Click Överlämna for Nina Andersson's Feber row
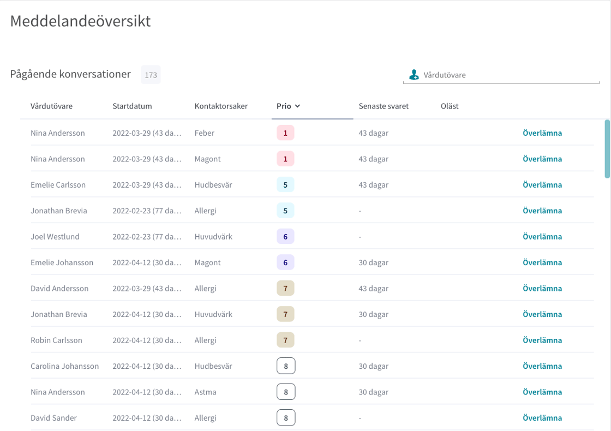Screen dimensions: 611x431 point(542,133)
